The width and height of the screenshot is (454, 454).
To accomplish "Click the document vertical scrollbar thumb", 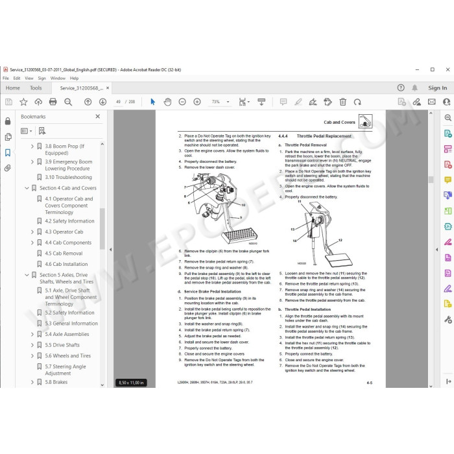I will click(x=431, y=180).
